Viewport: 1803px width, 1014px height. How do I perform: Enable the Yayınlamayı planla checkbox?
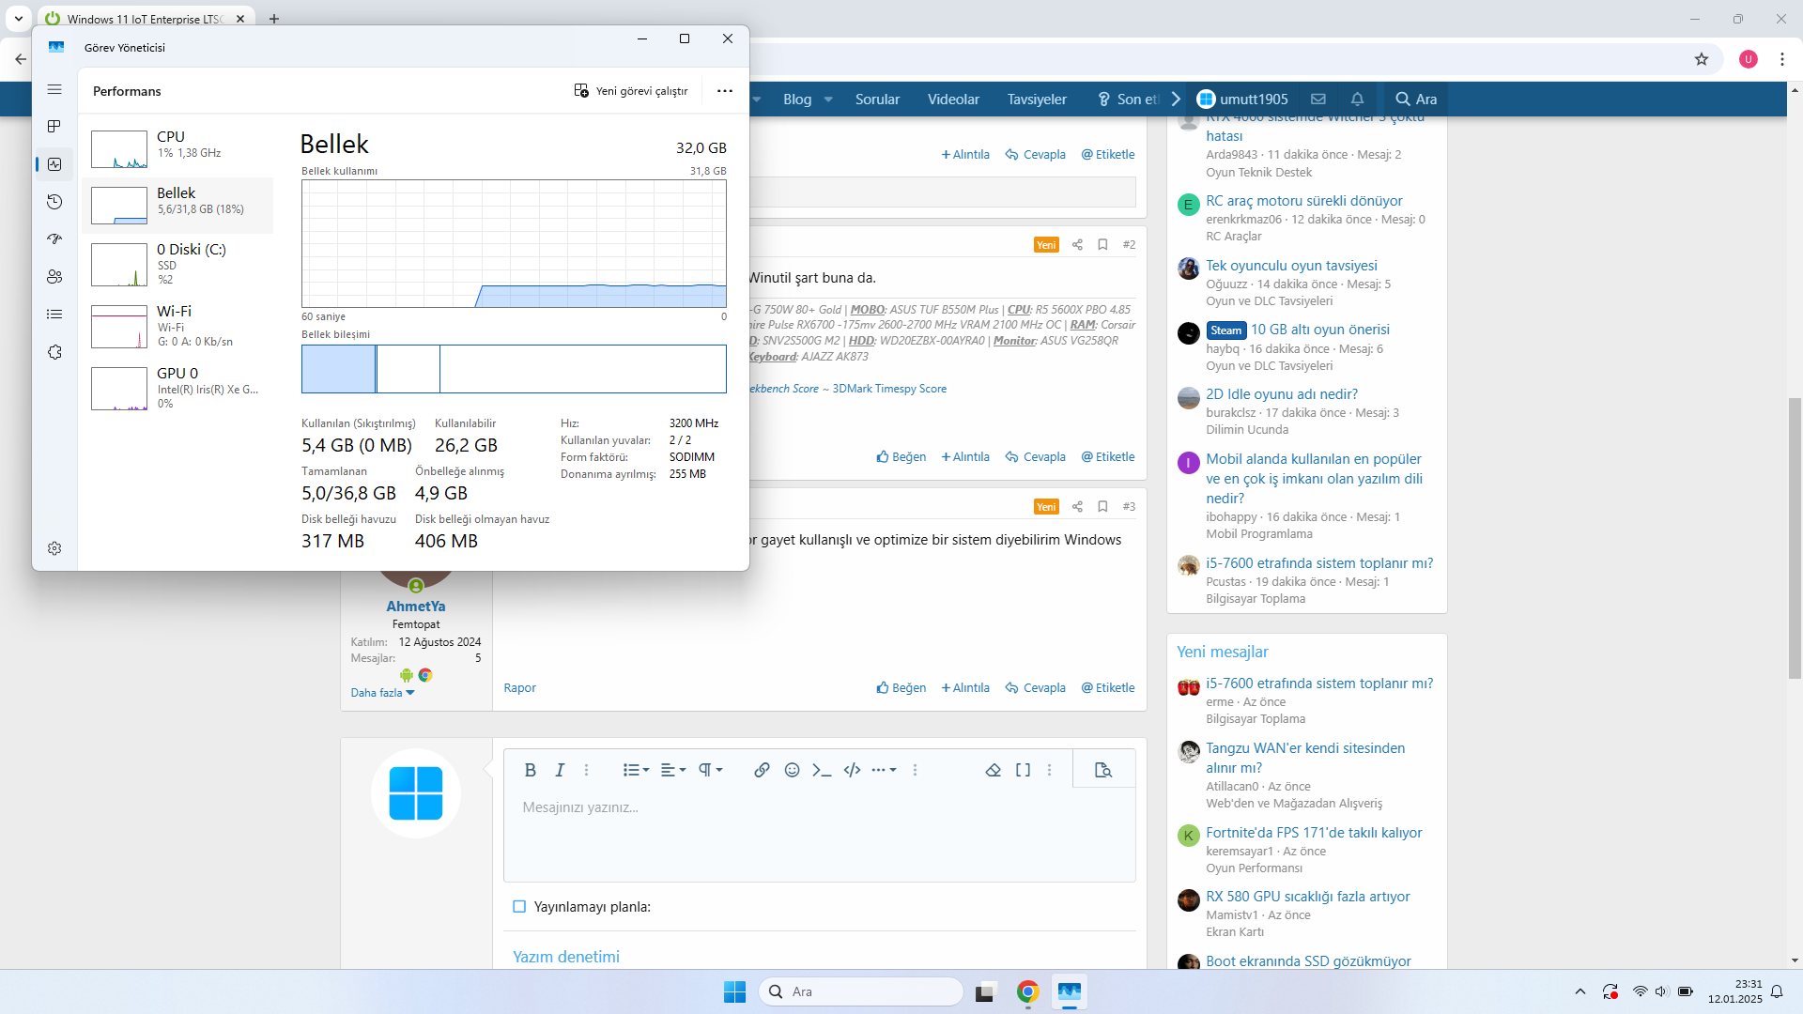[x=519, y=907]
